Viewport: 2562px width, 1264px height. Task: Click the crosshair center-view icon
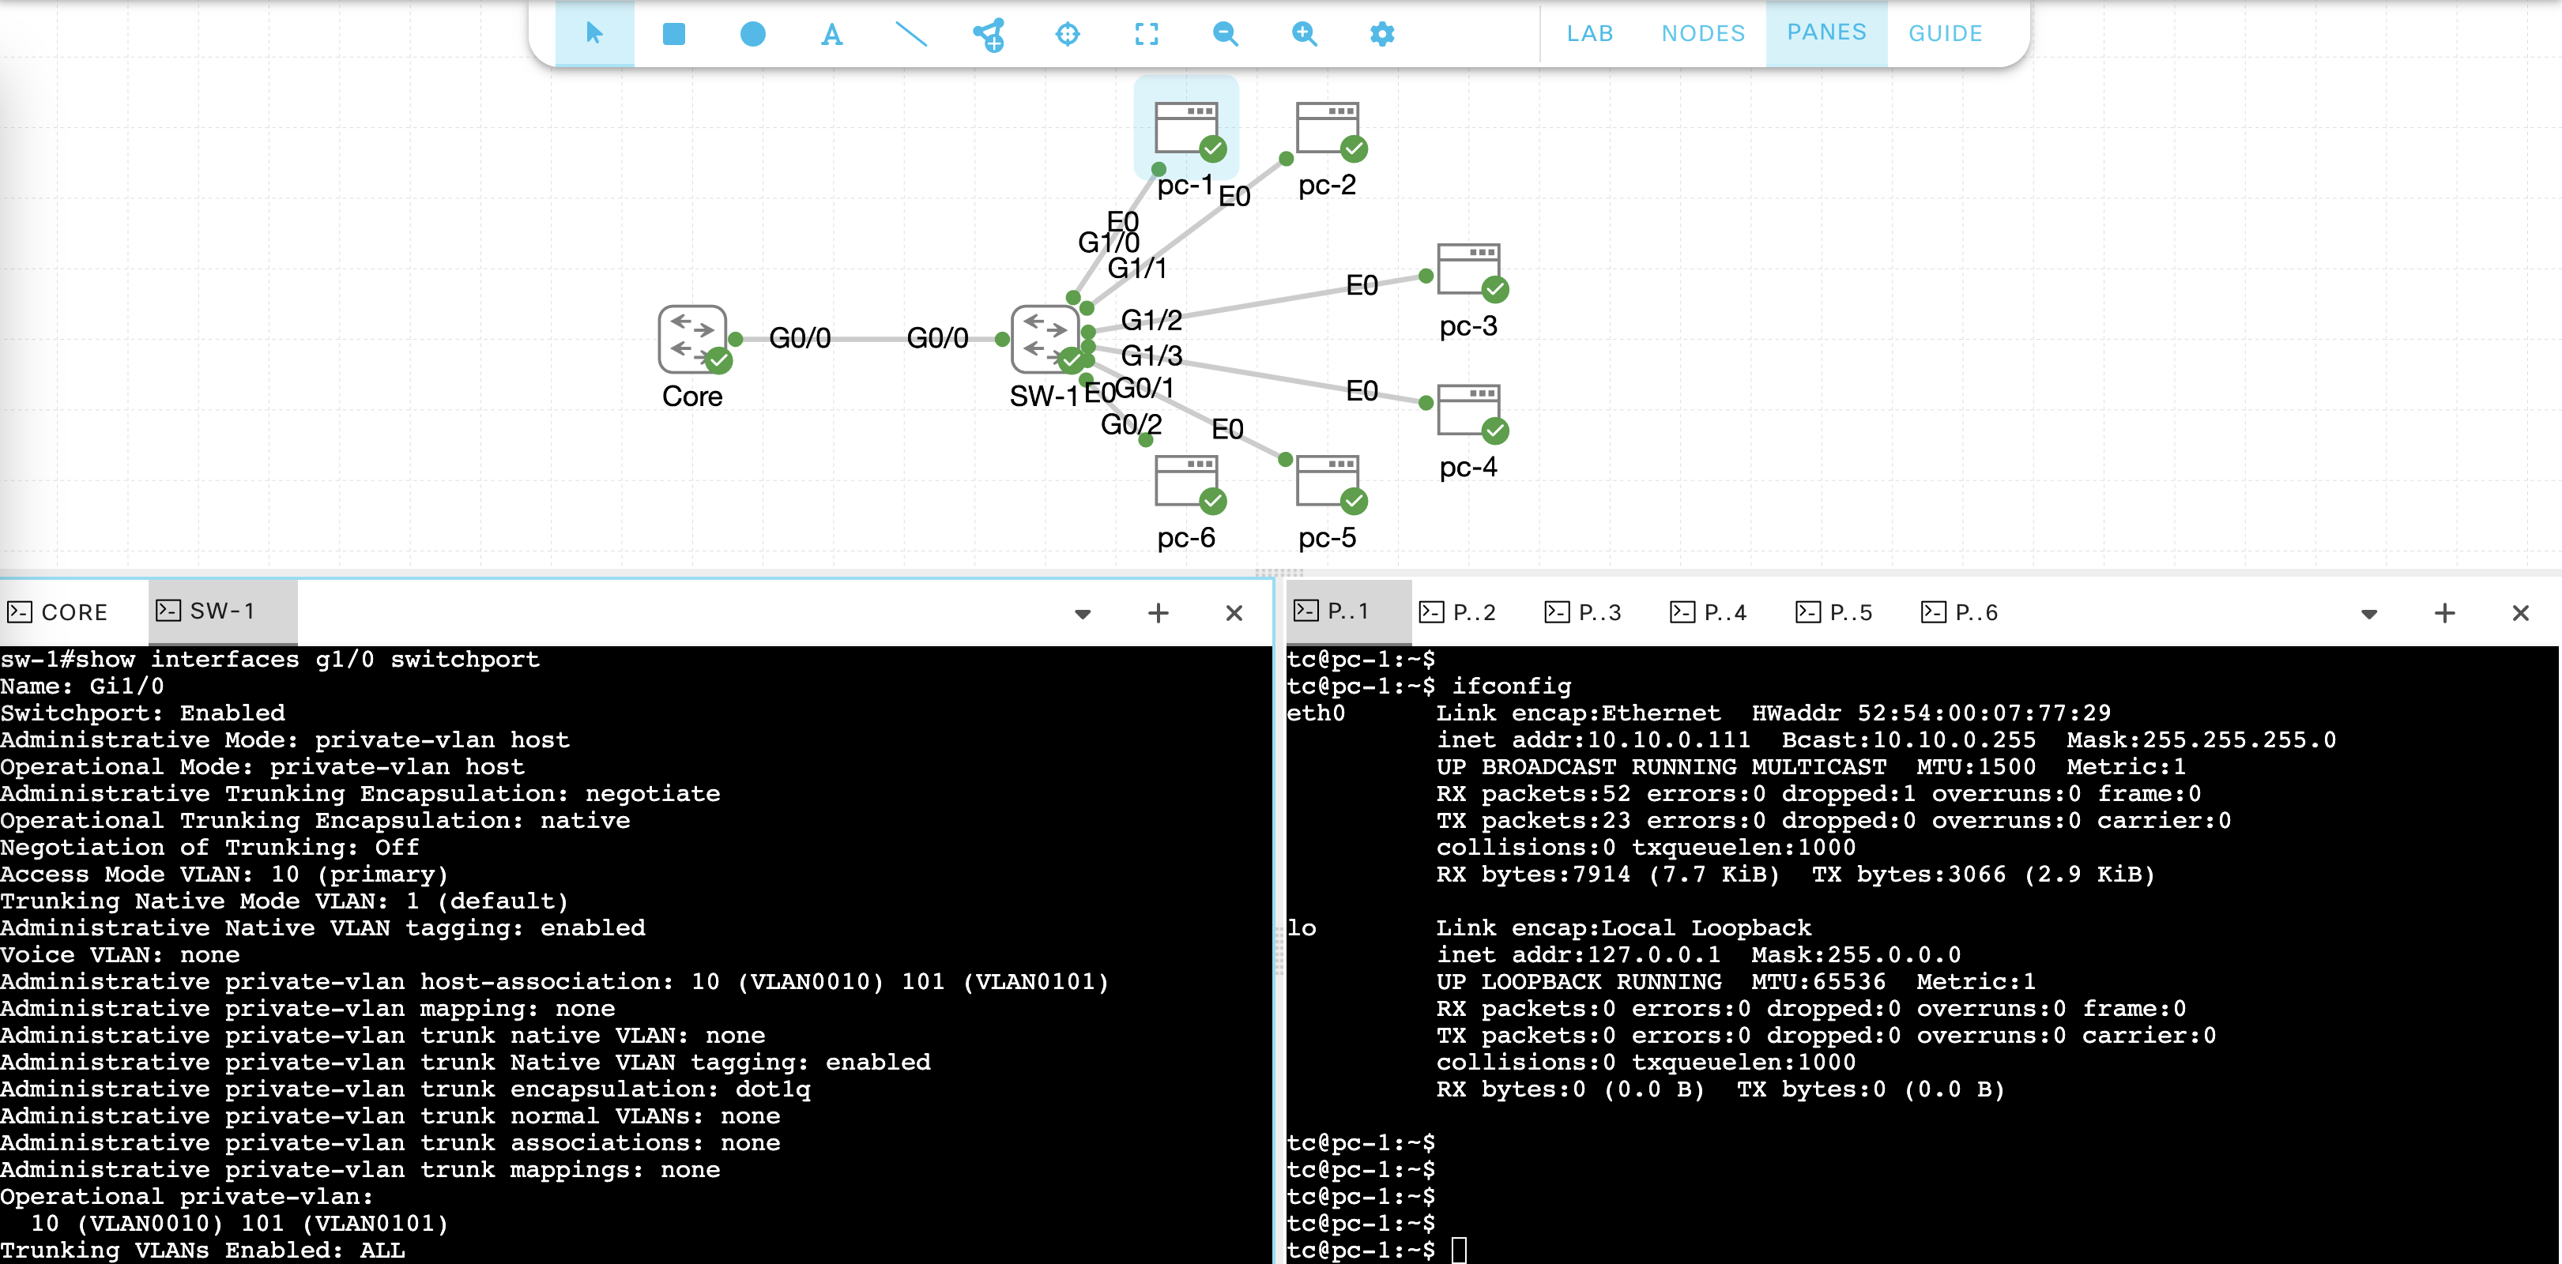pyautogui.click(x=1067, y=34)
